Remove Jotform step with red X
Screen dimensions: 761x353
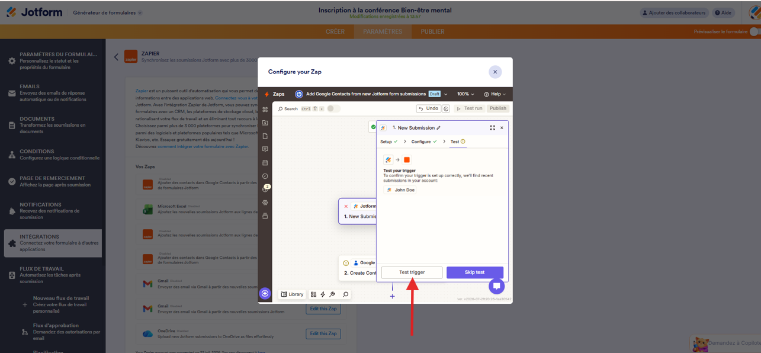pyautogui.click(x=346, y=206)
